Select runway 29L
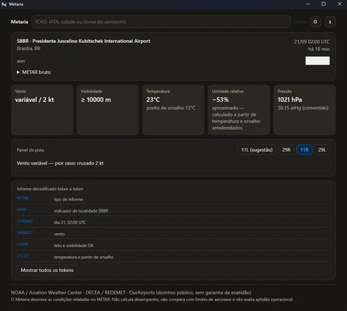The height and width of the screenshot is (311, 347). (x=322, y=150)
